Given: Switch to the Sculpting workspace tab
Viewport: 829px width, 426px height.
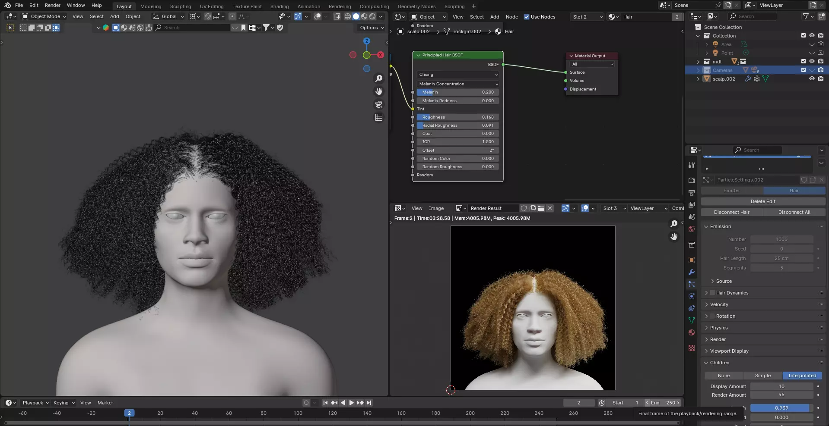Looking at the screenshot, I should (181, 6).
